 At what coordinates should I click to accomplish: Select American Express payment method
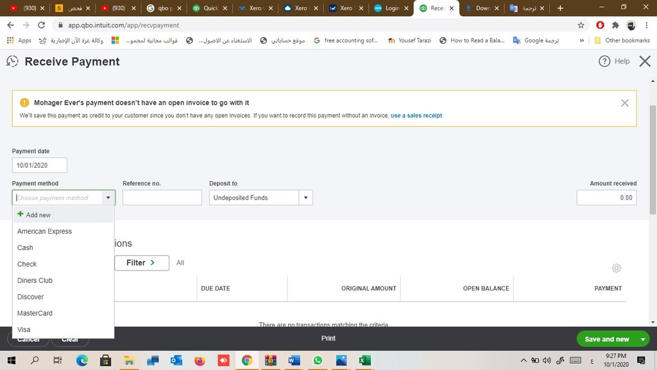64,231
